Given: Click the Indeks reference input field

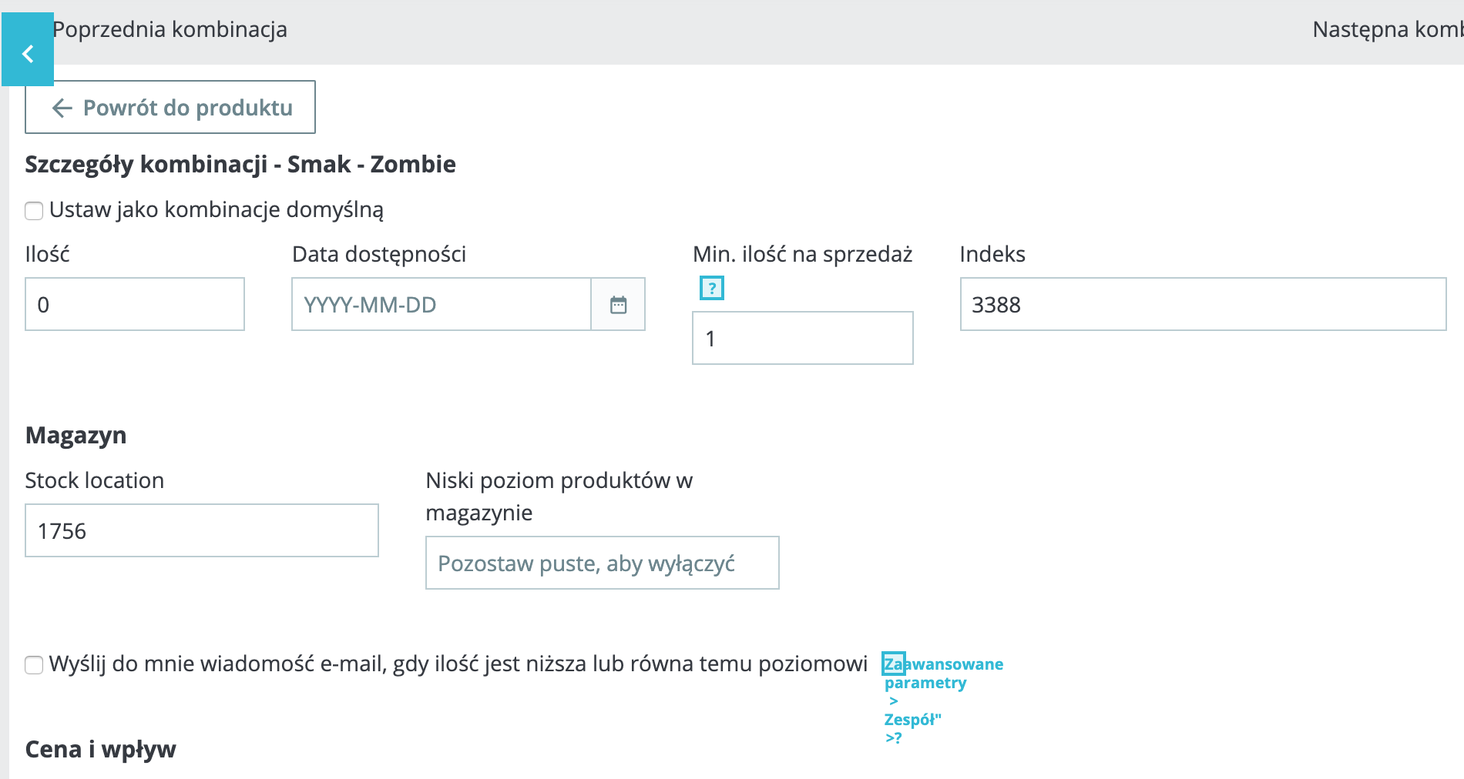Looking at the screenshot, I should (1202, 304).
